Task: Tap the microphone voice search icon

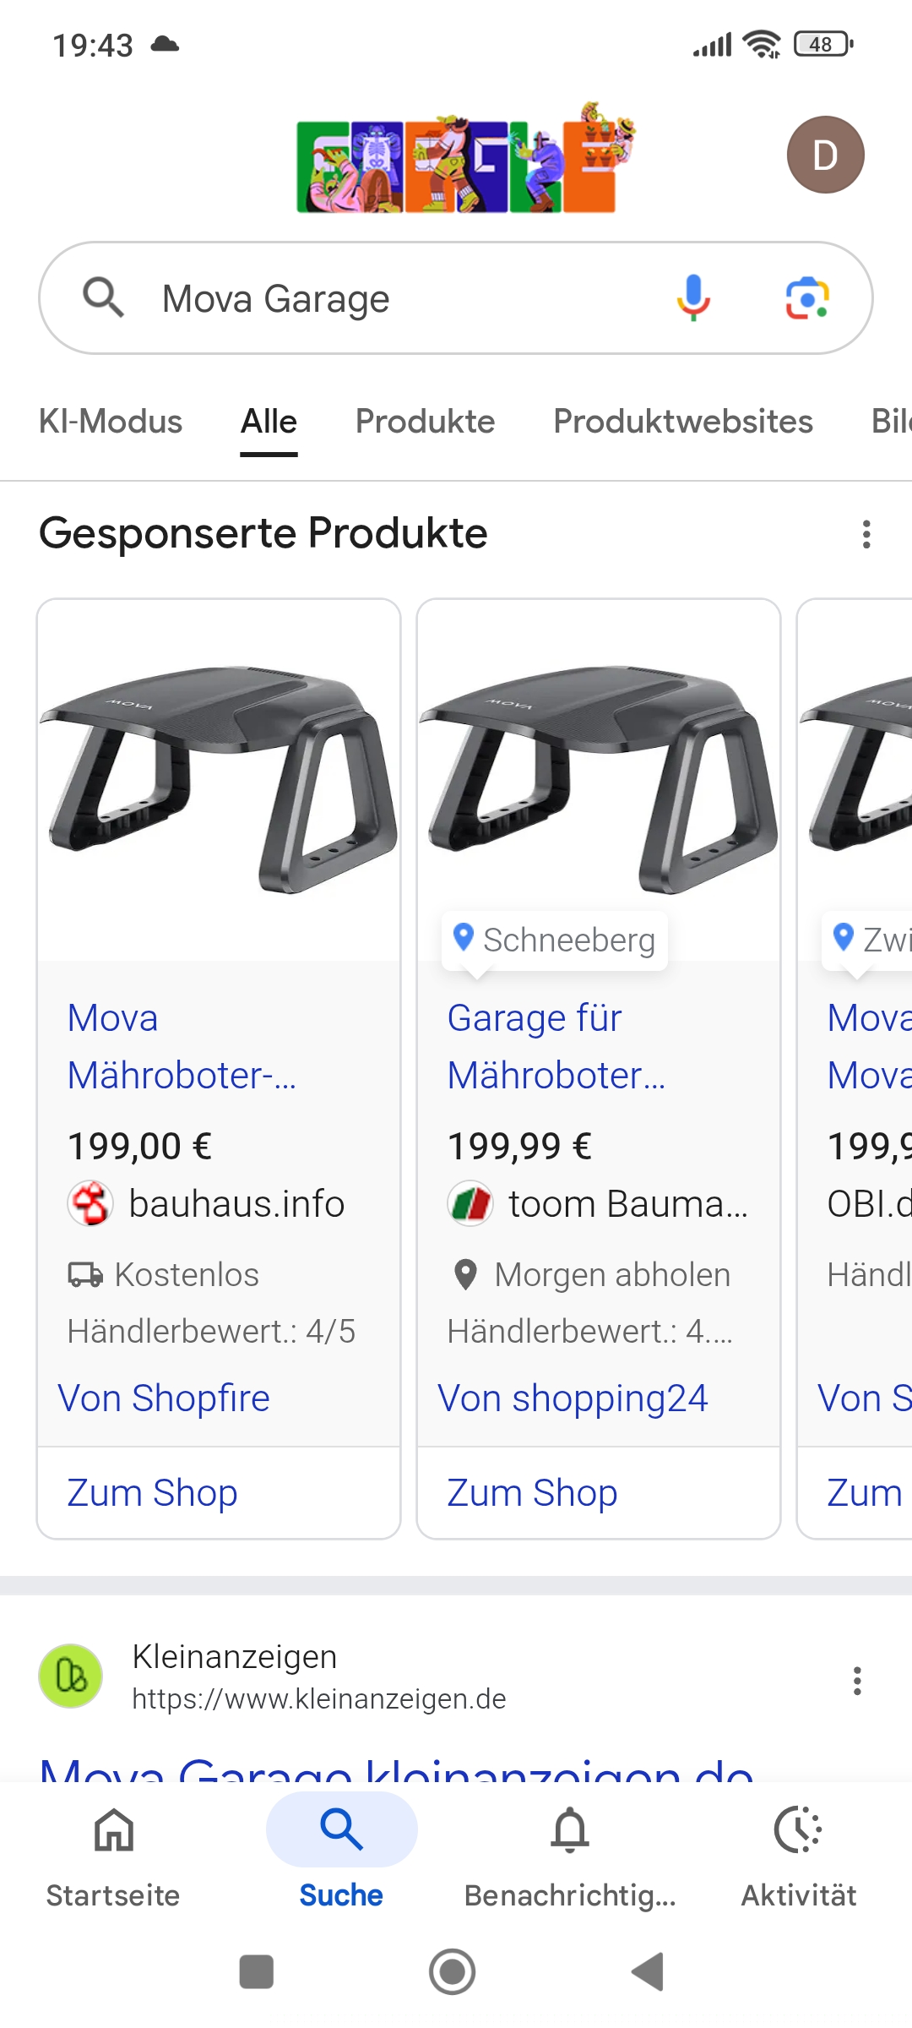Action: (693, 298)
